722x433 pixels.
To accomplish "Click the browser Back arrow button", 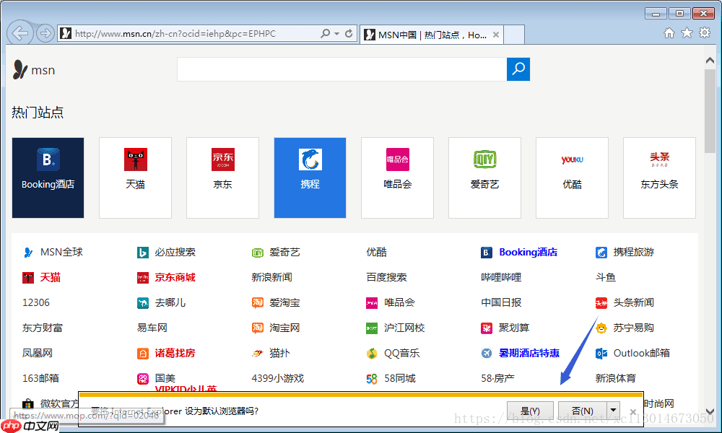I will pyautogui.click(x=20, y=33).
